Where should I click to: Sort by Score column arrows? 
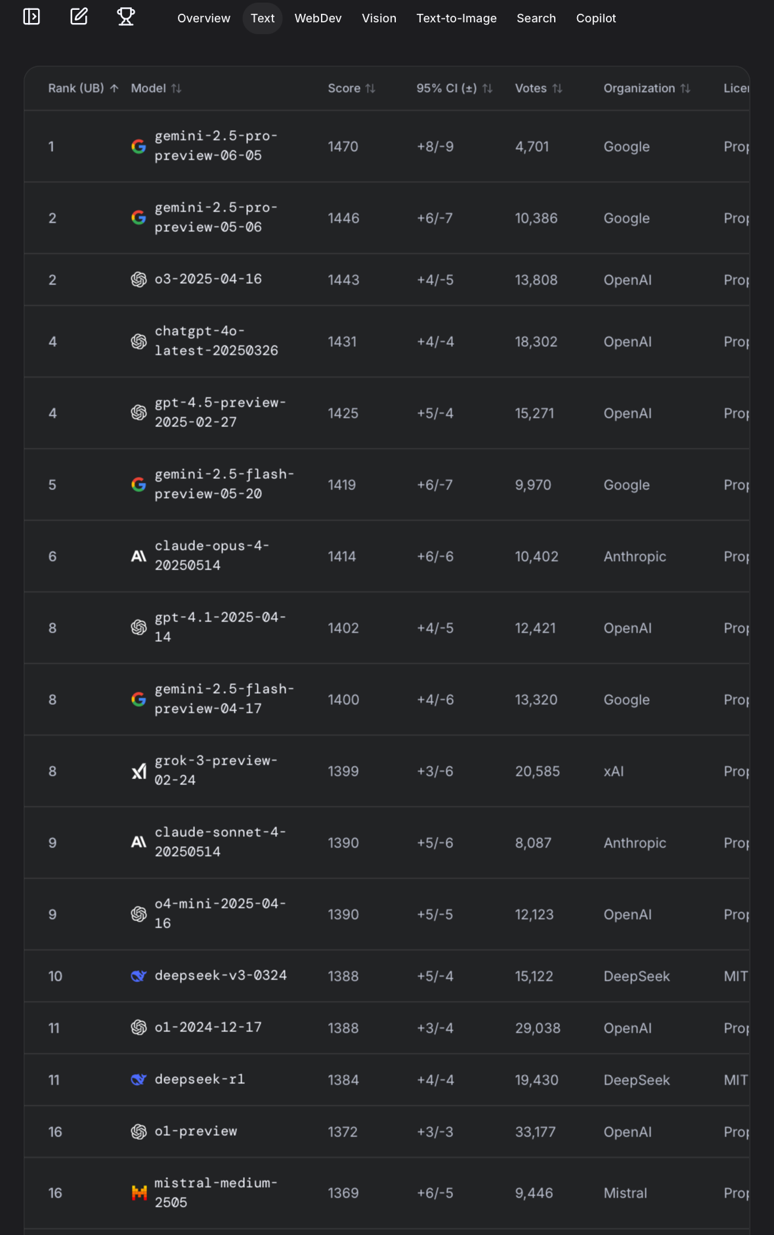click(370, 88)
